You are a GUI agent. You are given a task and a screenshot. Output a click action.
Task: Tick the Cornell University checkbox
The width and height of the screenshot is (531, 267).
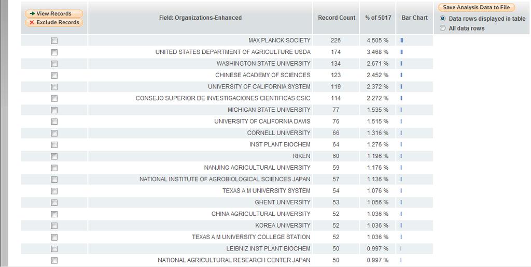pos(54,133)
